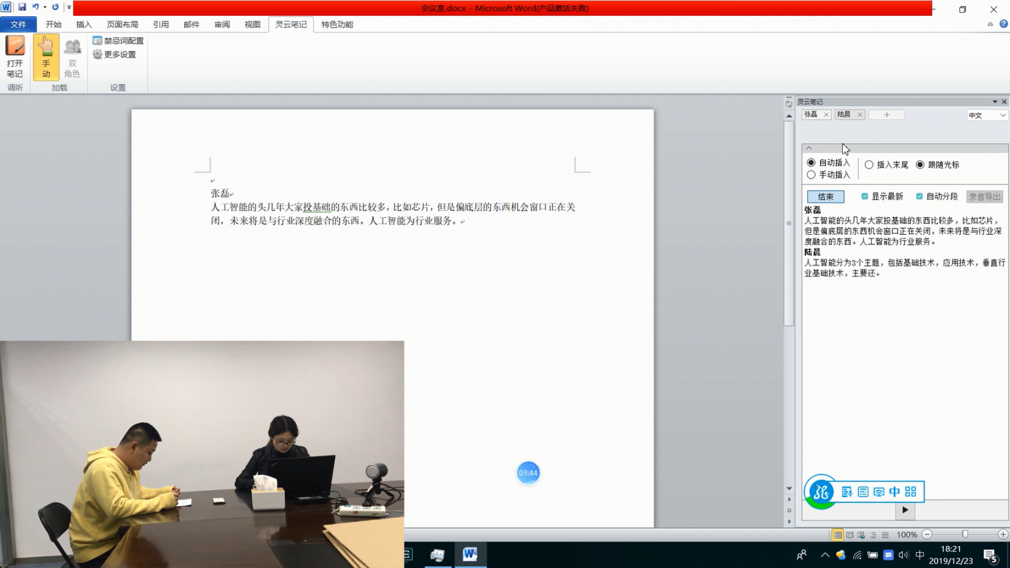Viewport: 1010px width, 568px height.
Task: Disable the 自动分段 checkbox
Action: (x=920, y=196)
